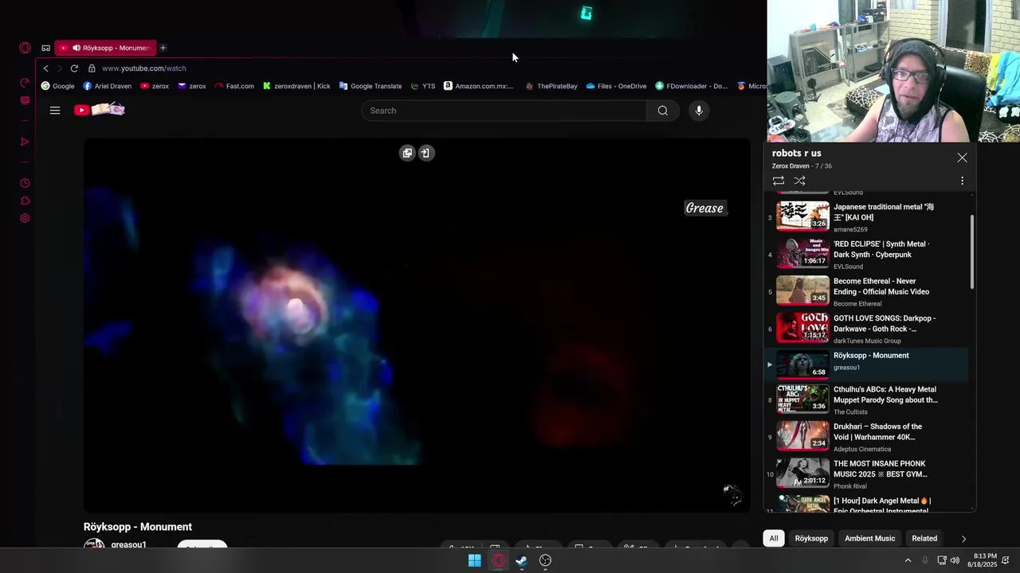Viewport: 1020px width, 573px height.
Task: Open a new browser tab
Action: click(163, 48)
